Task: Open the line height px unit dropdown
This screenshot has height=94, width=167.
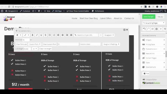Action: coord(35,49)
